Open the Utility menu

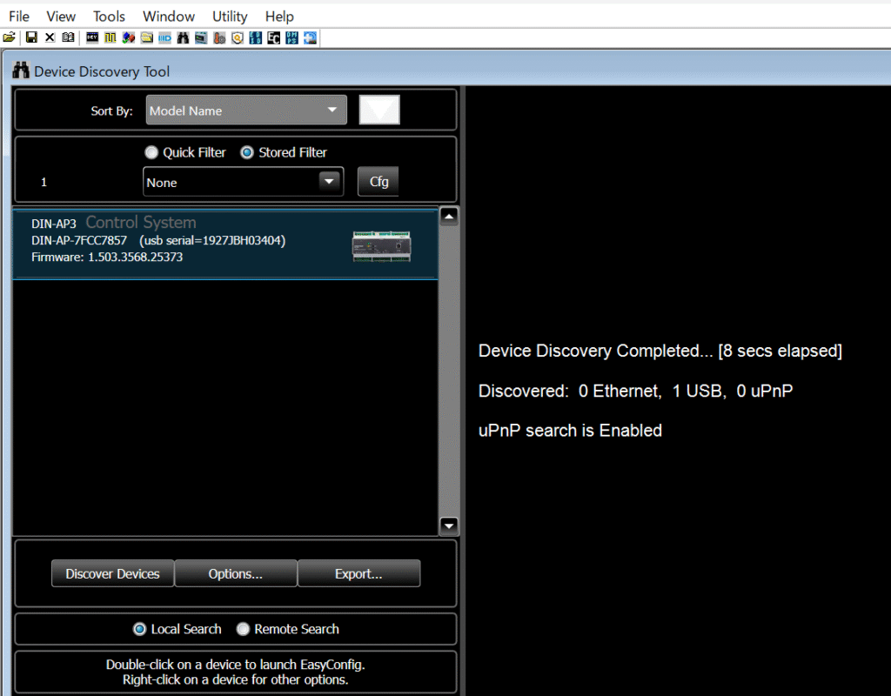(230, 17)
